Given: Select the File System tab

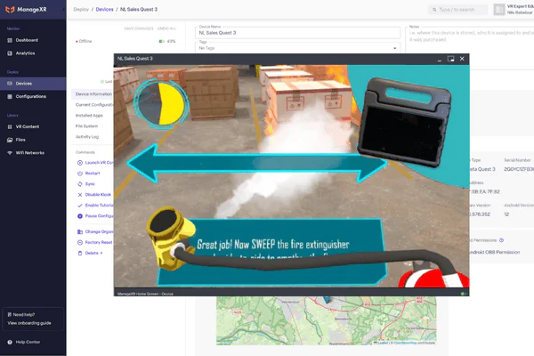Looking at the screenshot, I should point(86,126).
